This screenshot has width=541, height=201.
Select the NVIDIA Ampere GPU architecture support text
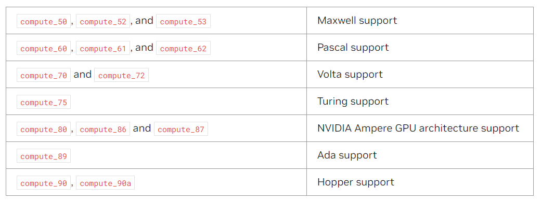click(x=418, y=128)
